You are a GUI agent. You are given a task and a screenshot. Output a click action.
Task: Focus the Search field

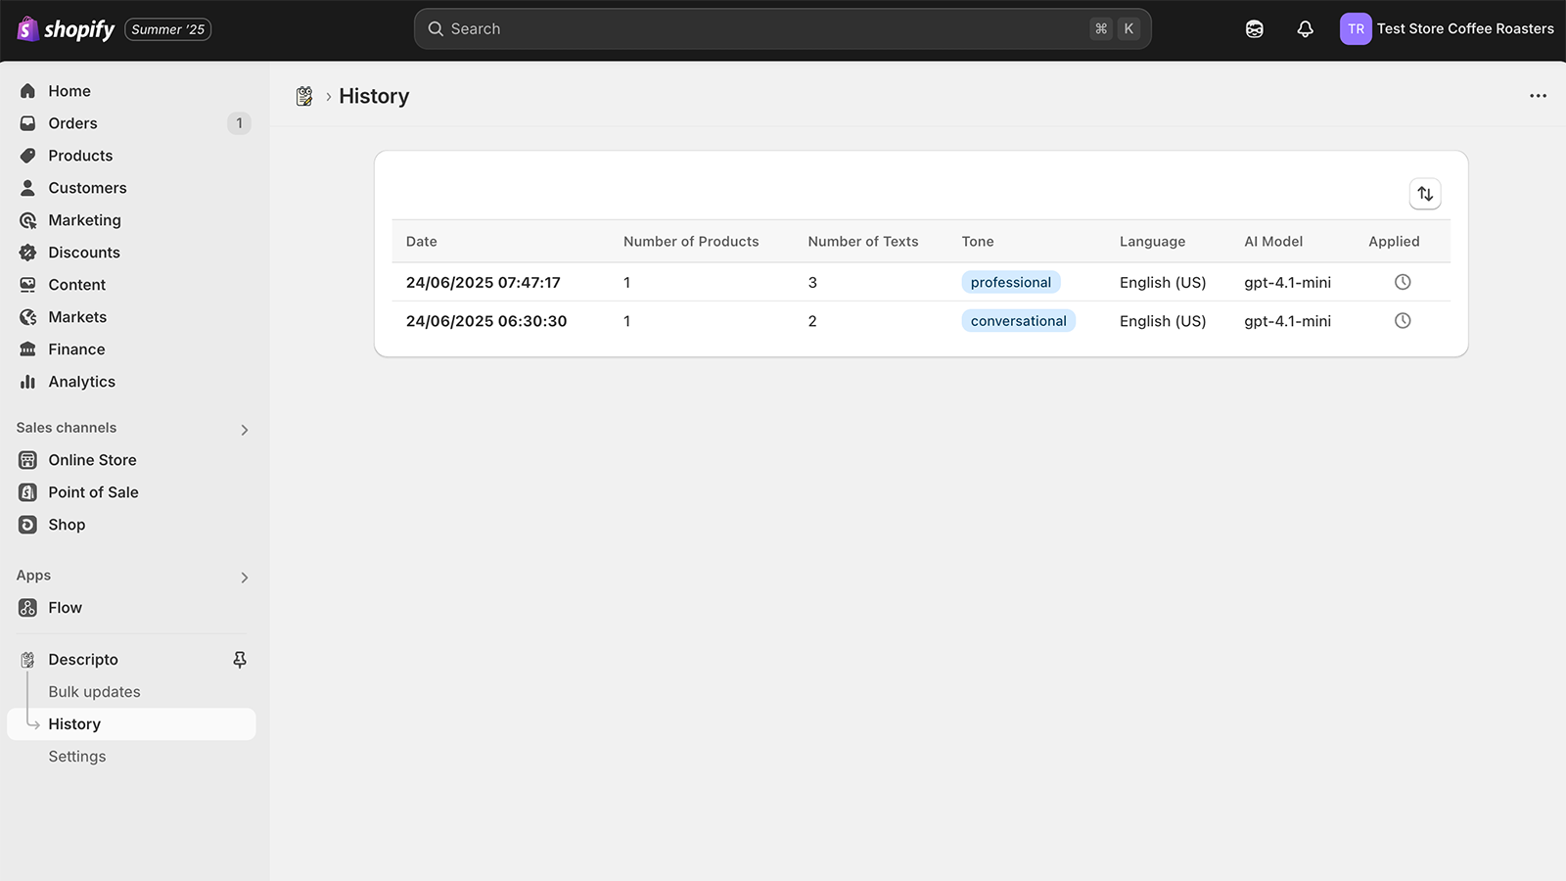(782, 29)
